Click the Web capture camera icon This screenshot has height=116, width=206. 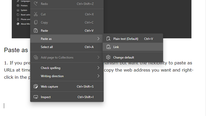(36, 86)
